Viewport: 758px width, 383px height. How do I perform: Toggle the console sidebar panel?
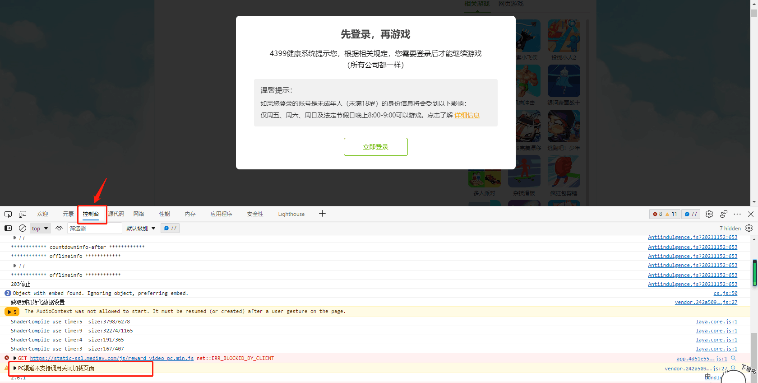(8, 228)
